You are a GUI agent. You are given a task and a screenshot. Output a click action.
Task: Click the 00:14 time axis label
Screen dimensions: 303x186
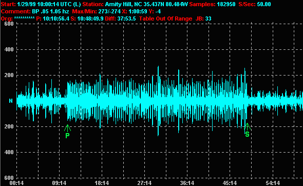tap(16, 183)
